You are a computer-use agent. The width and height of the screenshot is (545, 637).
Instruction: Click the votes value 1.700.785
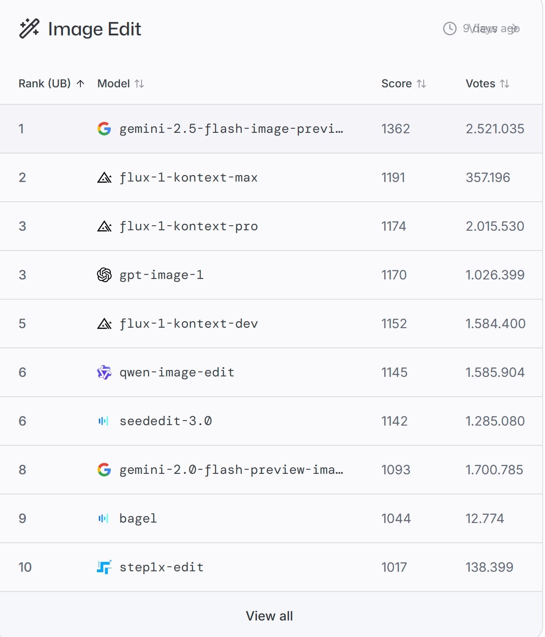tap(494, 470)
